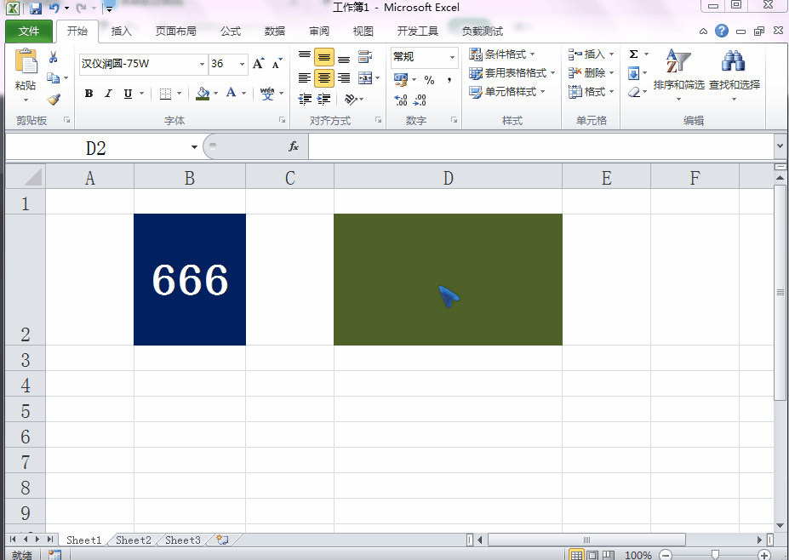Screen dimensions: 789x560
Task: Click the Clear eraser icon
Action: pos(634,92)
